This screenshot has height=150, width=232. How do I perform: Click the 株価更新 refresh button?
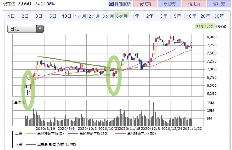coord(120,4)
